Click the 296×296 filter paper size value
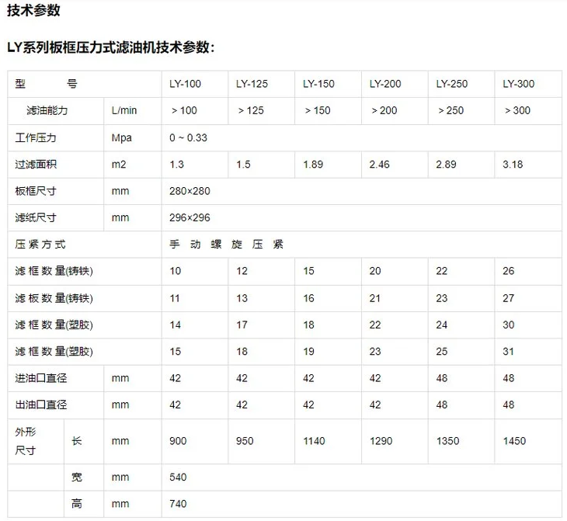The height and width of the screenshot is (521, 567). click(x=190, y=217)
